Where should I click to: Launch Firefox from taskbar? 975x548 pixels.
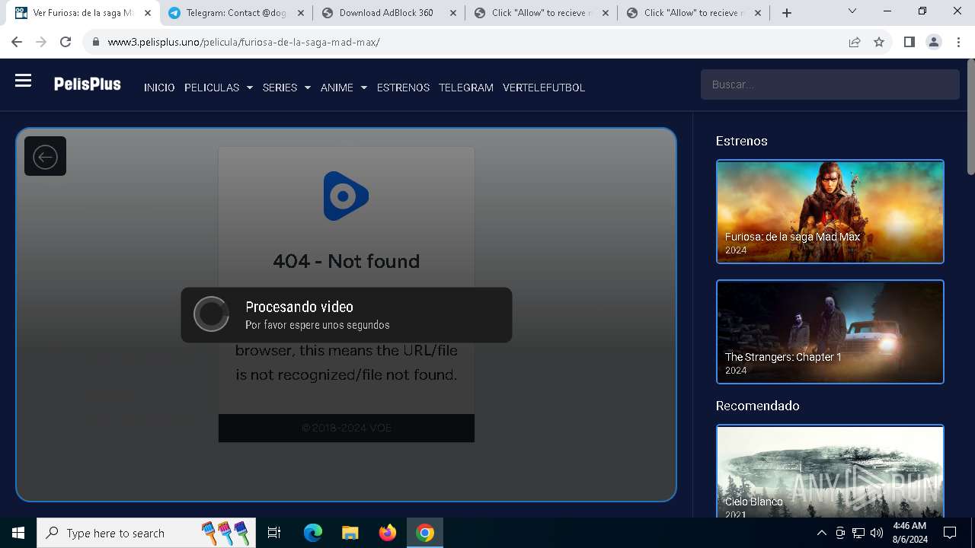(x=388, y=533)
